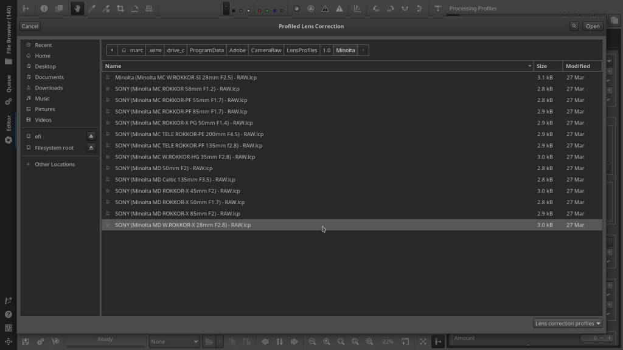
Task: Select SONY MD W.ROKKOR-X 28mm F2.8 profile
Action: coord(352,225)
